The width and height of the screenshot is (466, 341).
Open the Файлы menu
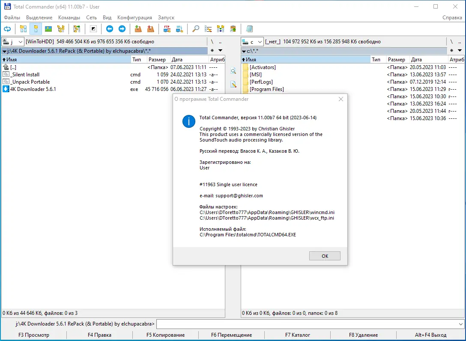[12, 18]
